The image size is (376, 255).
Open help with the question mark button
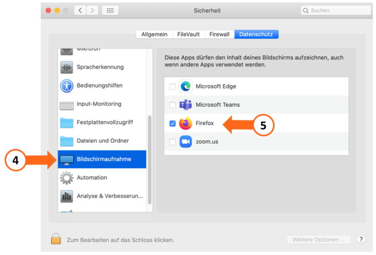(361, 239)
